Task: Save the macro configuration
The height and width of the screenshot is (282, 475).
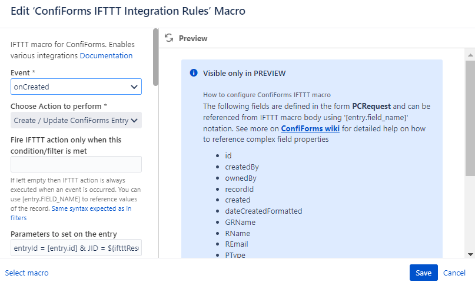Action: pos(423,273)
